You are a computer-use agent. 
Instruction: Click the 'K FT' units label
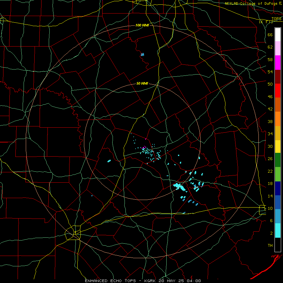tap(266, 22)
